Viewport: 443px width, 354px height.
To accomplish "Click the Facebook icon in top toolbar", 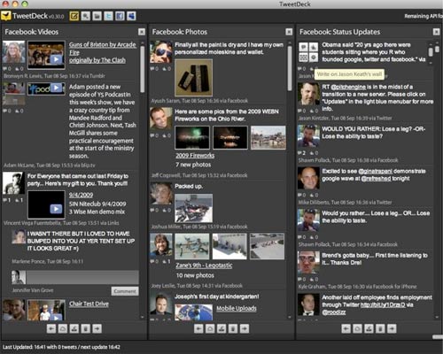I will [120, 16].
